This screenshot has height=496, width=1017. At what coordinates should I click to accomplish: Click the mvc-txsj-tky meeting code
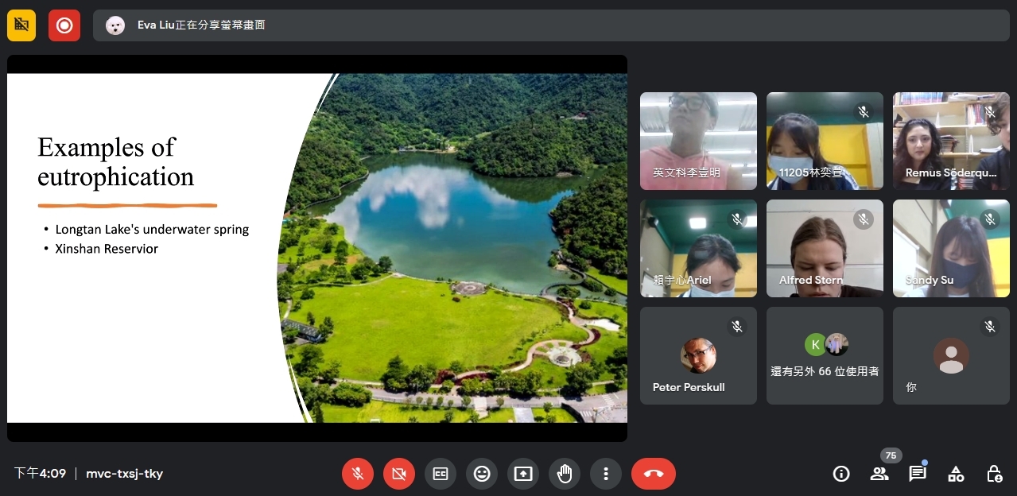tap(124, 474)
